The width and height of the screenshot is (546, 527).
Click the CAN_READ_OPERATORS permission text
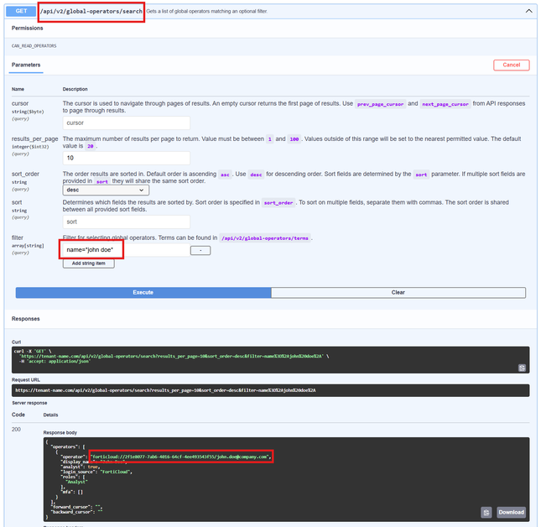coord(34,46)
